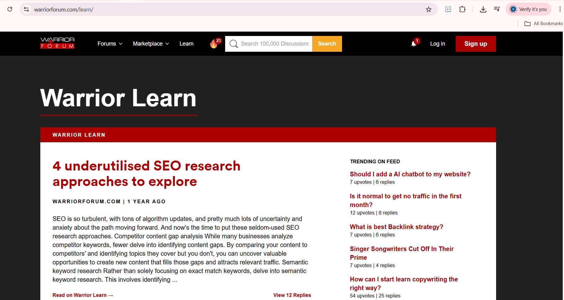Expand the Forums dropdown menu
The height and width of the screenshot is (300, 564).
click(x=110, y=44)
